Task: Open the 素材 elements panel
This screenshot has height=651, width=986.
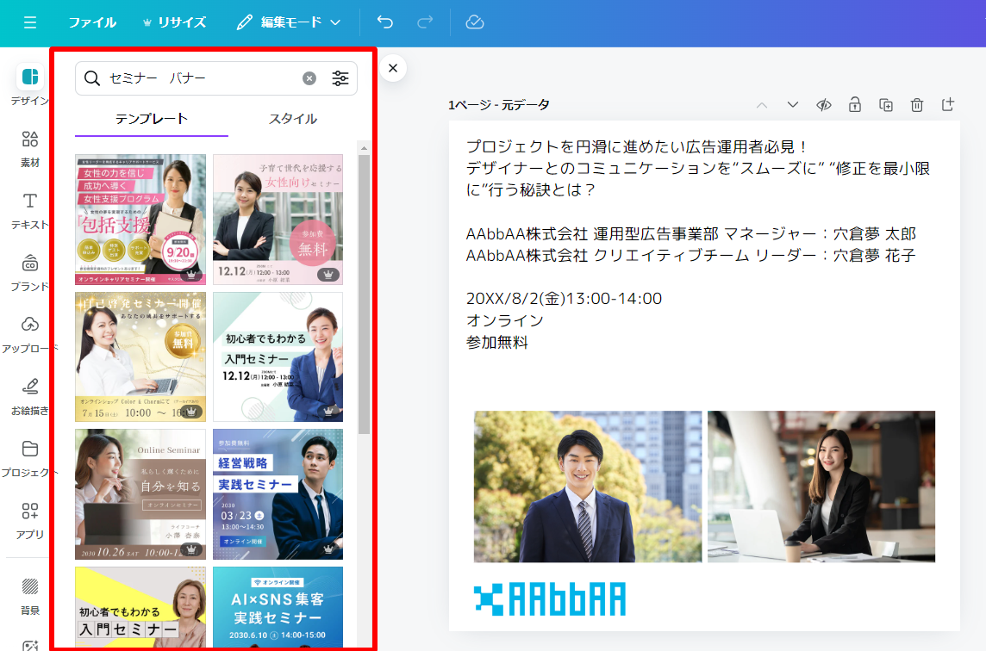Action: (x=29, y=148)
